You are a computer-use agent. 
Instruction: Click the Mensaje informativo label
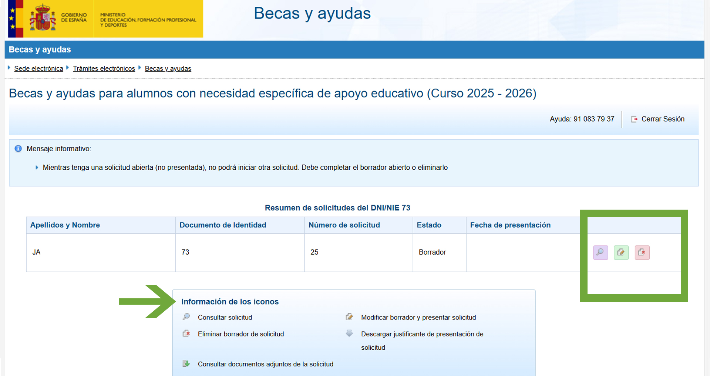pos(58,149)
